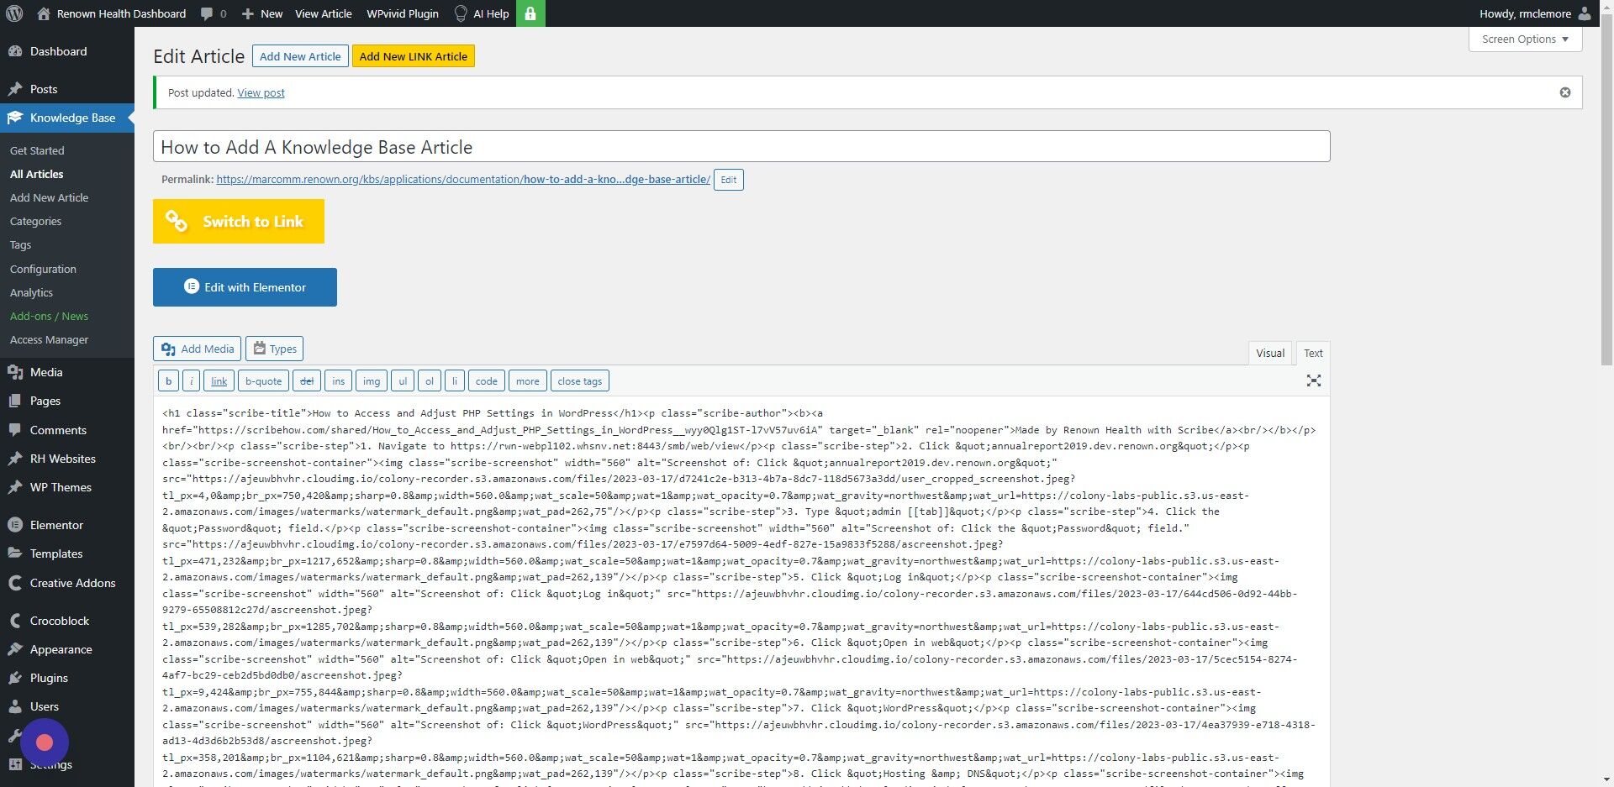Click the article title input field
The height and width of the screenshot is (787, 1614).
click(741, 147)
